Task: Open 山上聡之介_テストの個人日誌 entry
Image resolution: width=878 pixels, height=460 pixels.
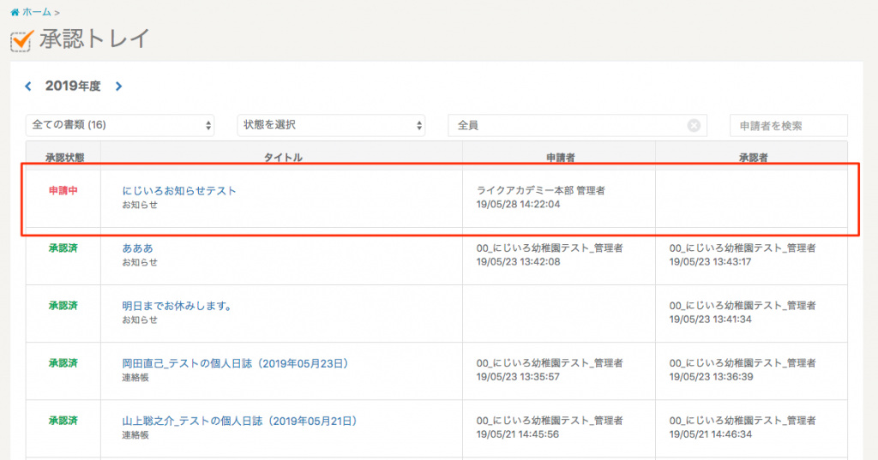Action: click(239, 421)
